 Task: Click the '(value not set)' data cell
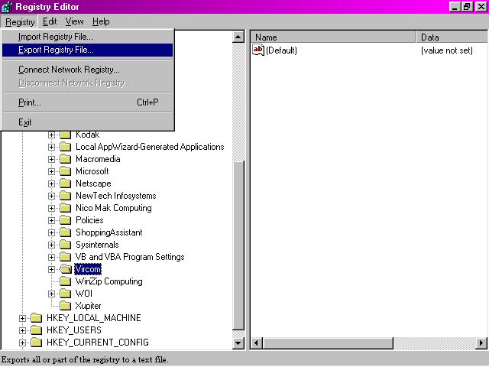[446, 50]
